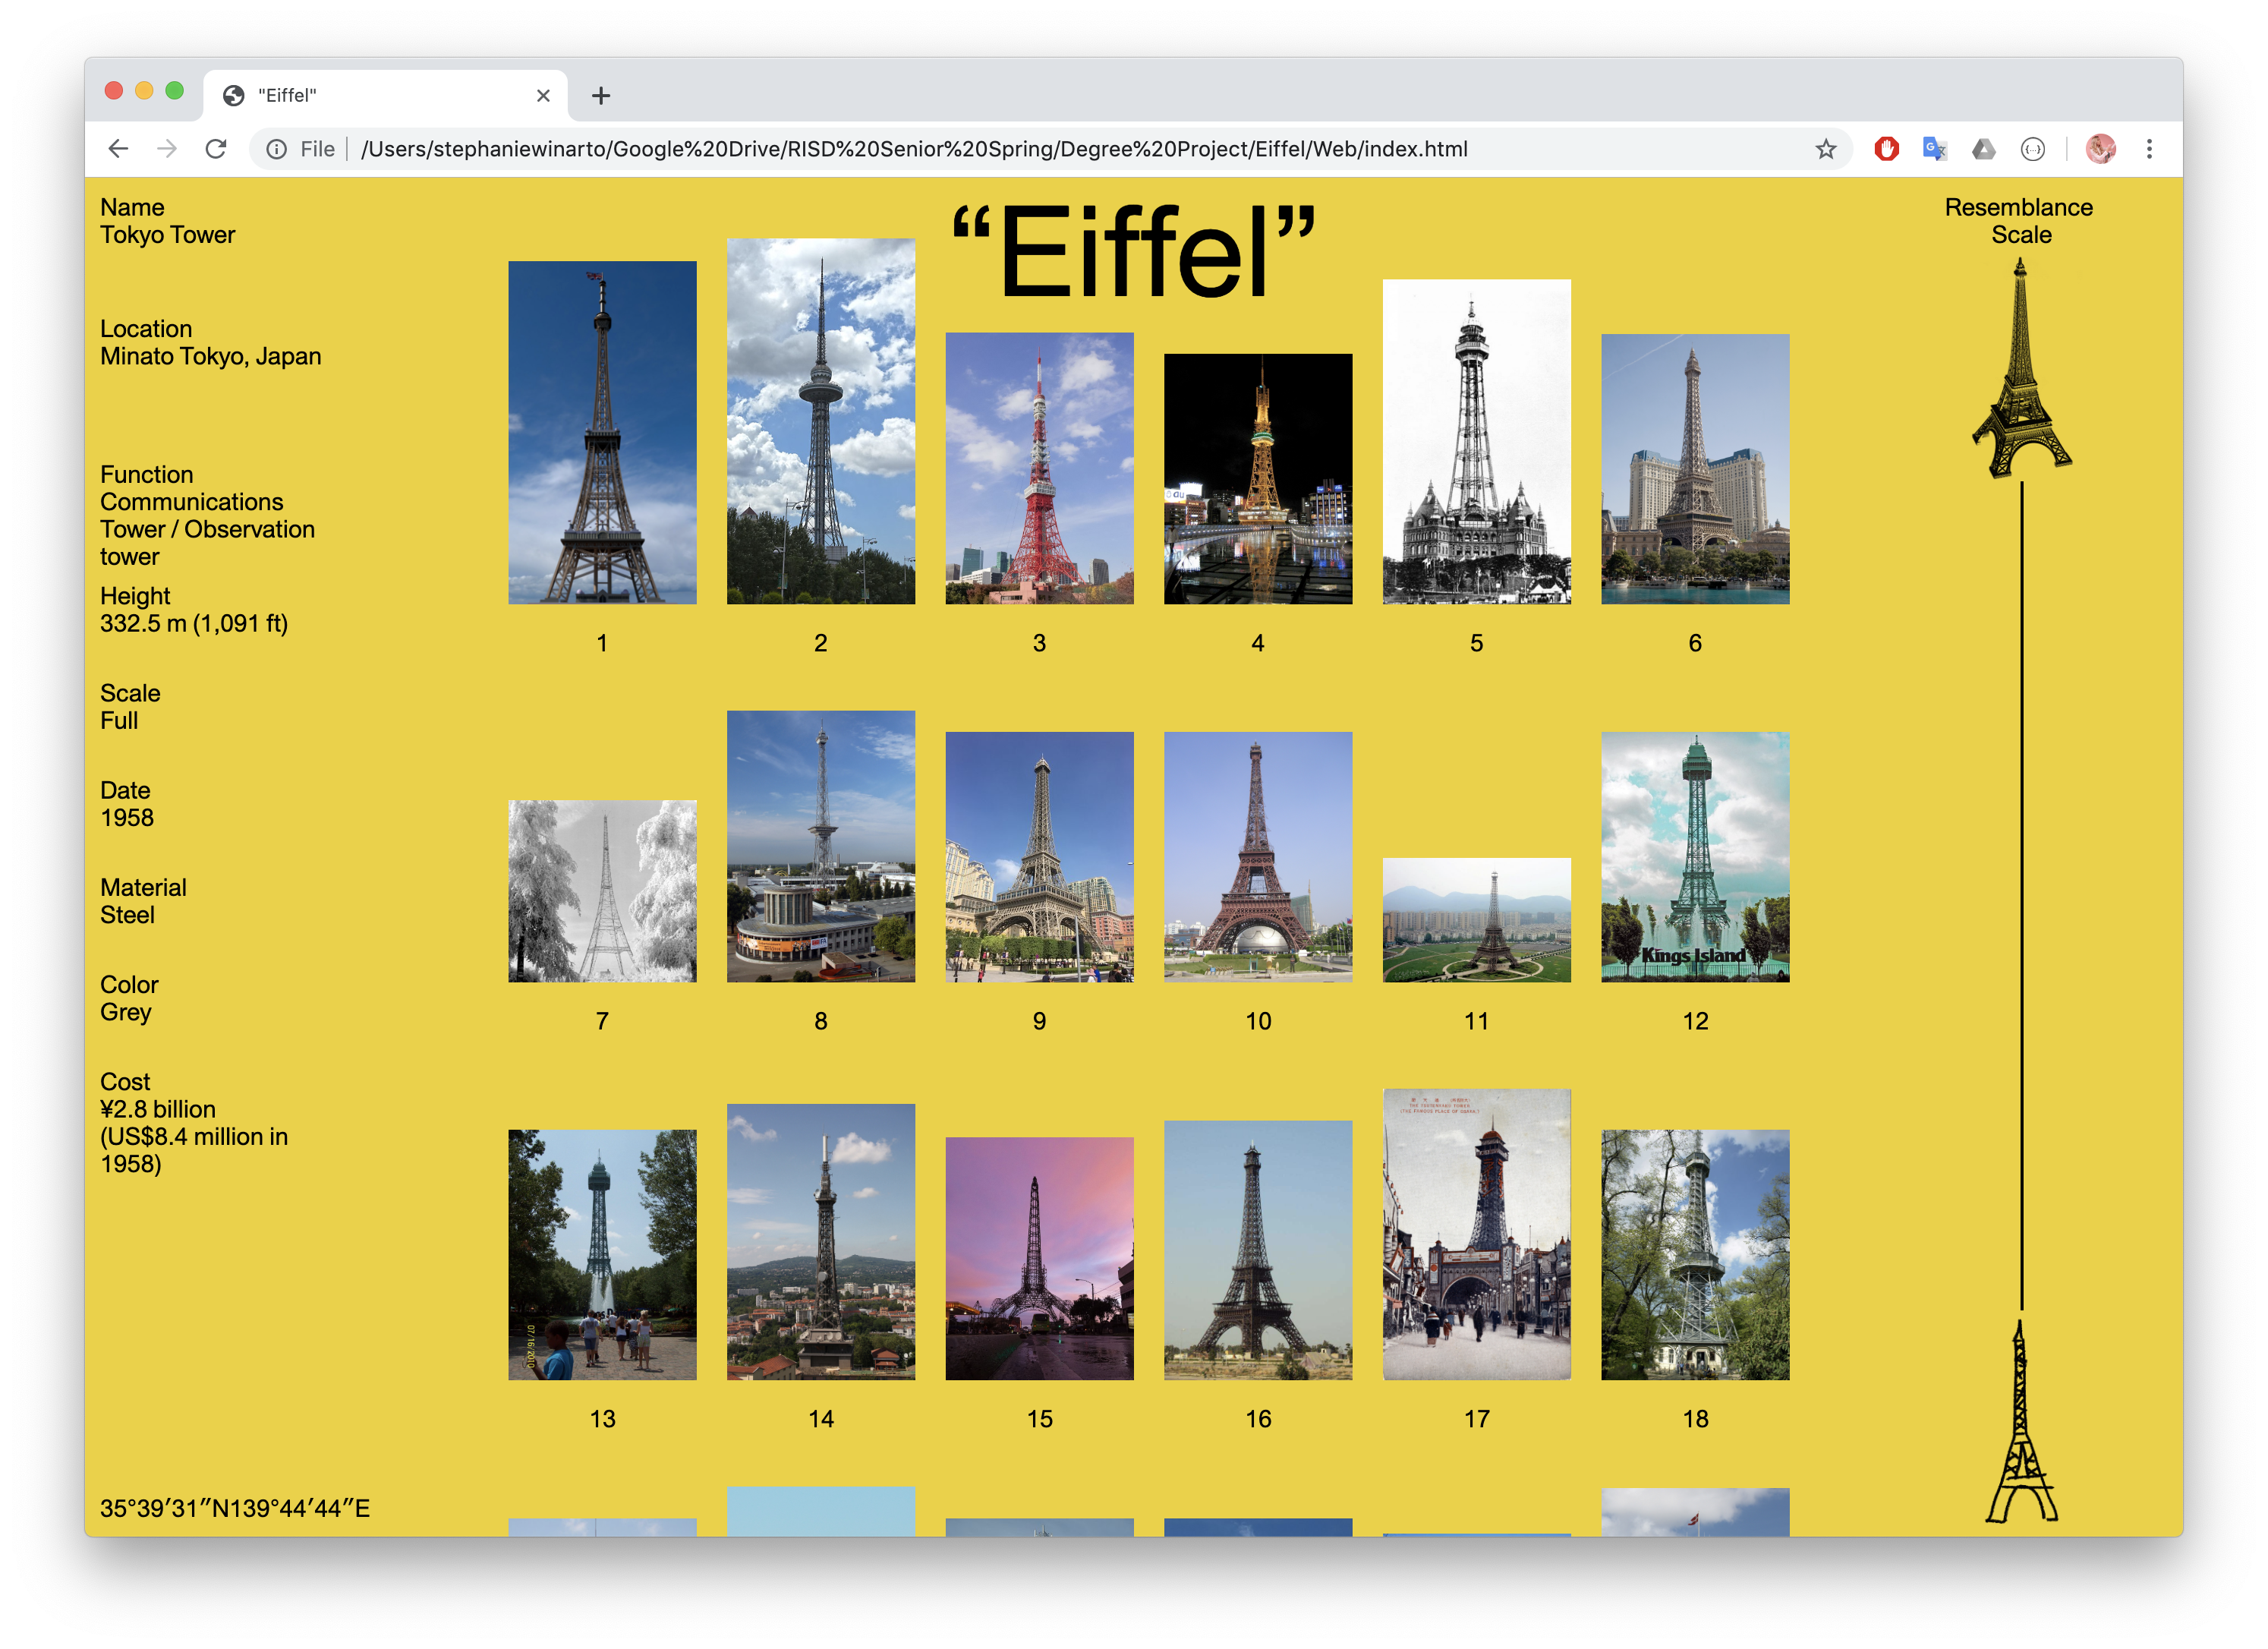Viewport: 2268px width, 1649px height.
Task: Click the site info icon
Action: (x=277, y=149)
